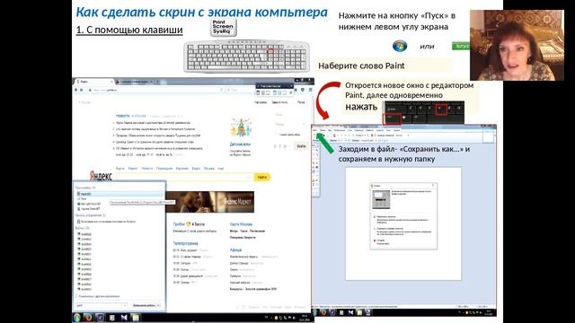
Task: Click the Яндекс Маркет banner
Action: click(210, 202)
